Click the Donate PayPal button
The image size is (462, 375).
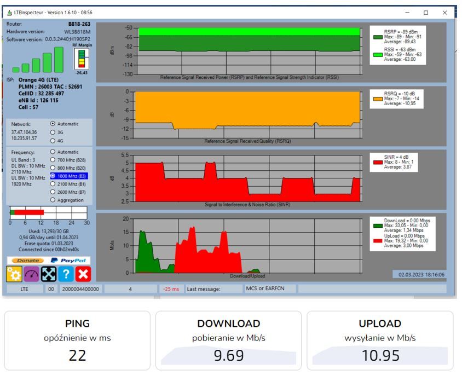point(49,261)
